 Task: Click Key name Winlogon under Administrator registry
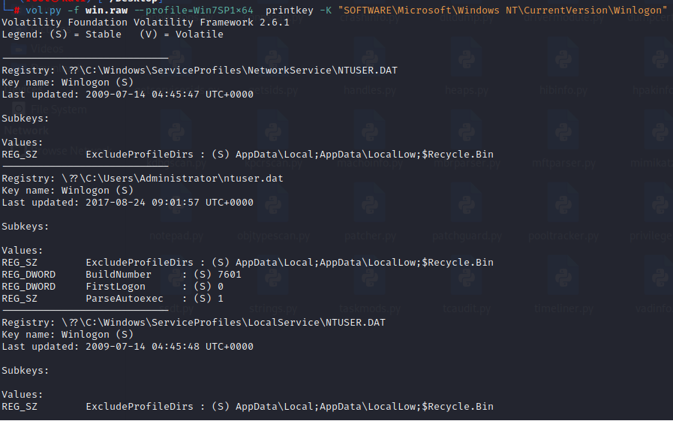tap(68, 191)
